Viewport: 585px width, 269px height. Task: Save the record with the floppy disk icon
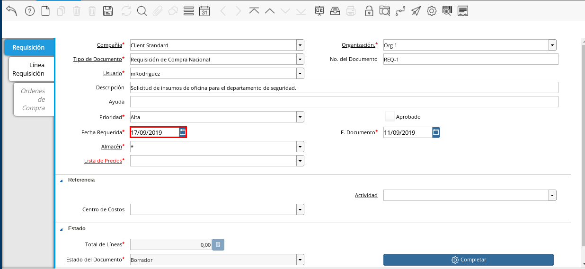click(108, 11)
